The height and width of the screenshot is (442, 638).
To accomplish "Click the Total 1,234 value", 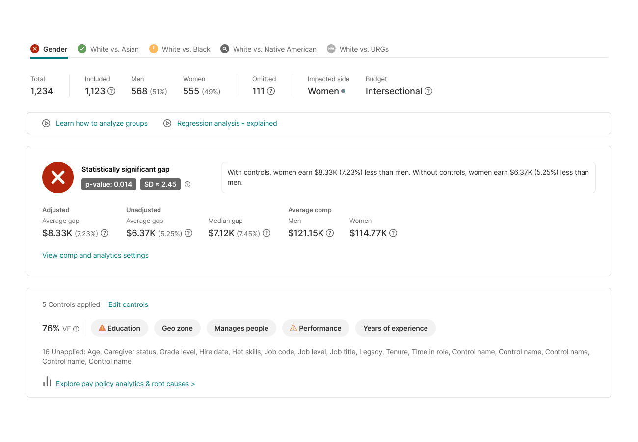I will click(x=42, y=91).
